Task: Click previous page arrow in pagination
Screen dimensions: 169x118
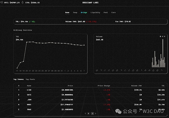Action: (85, 114)
